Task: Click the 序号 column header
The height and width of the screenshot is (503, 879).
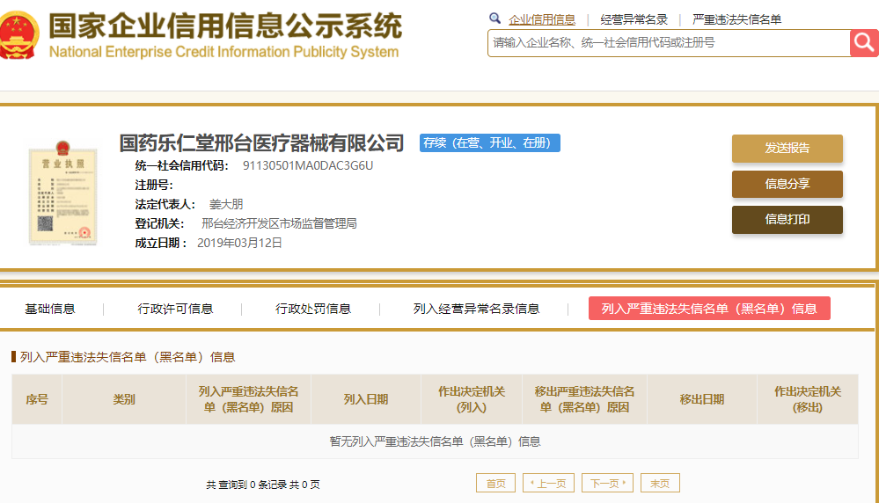Action: 37,399
